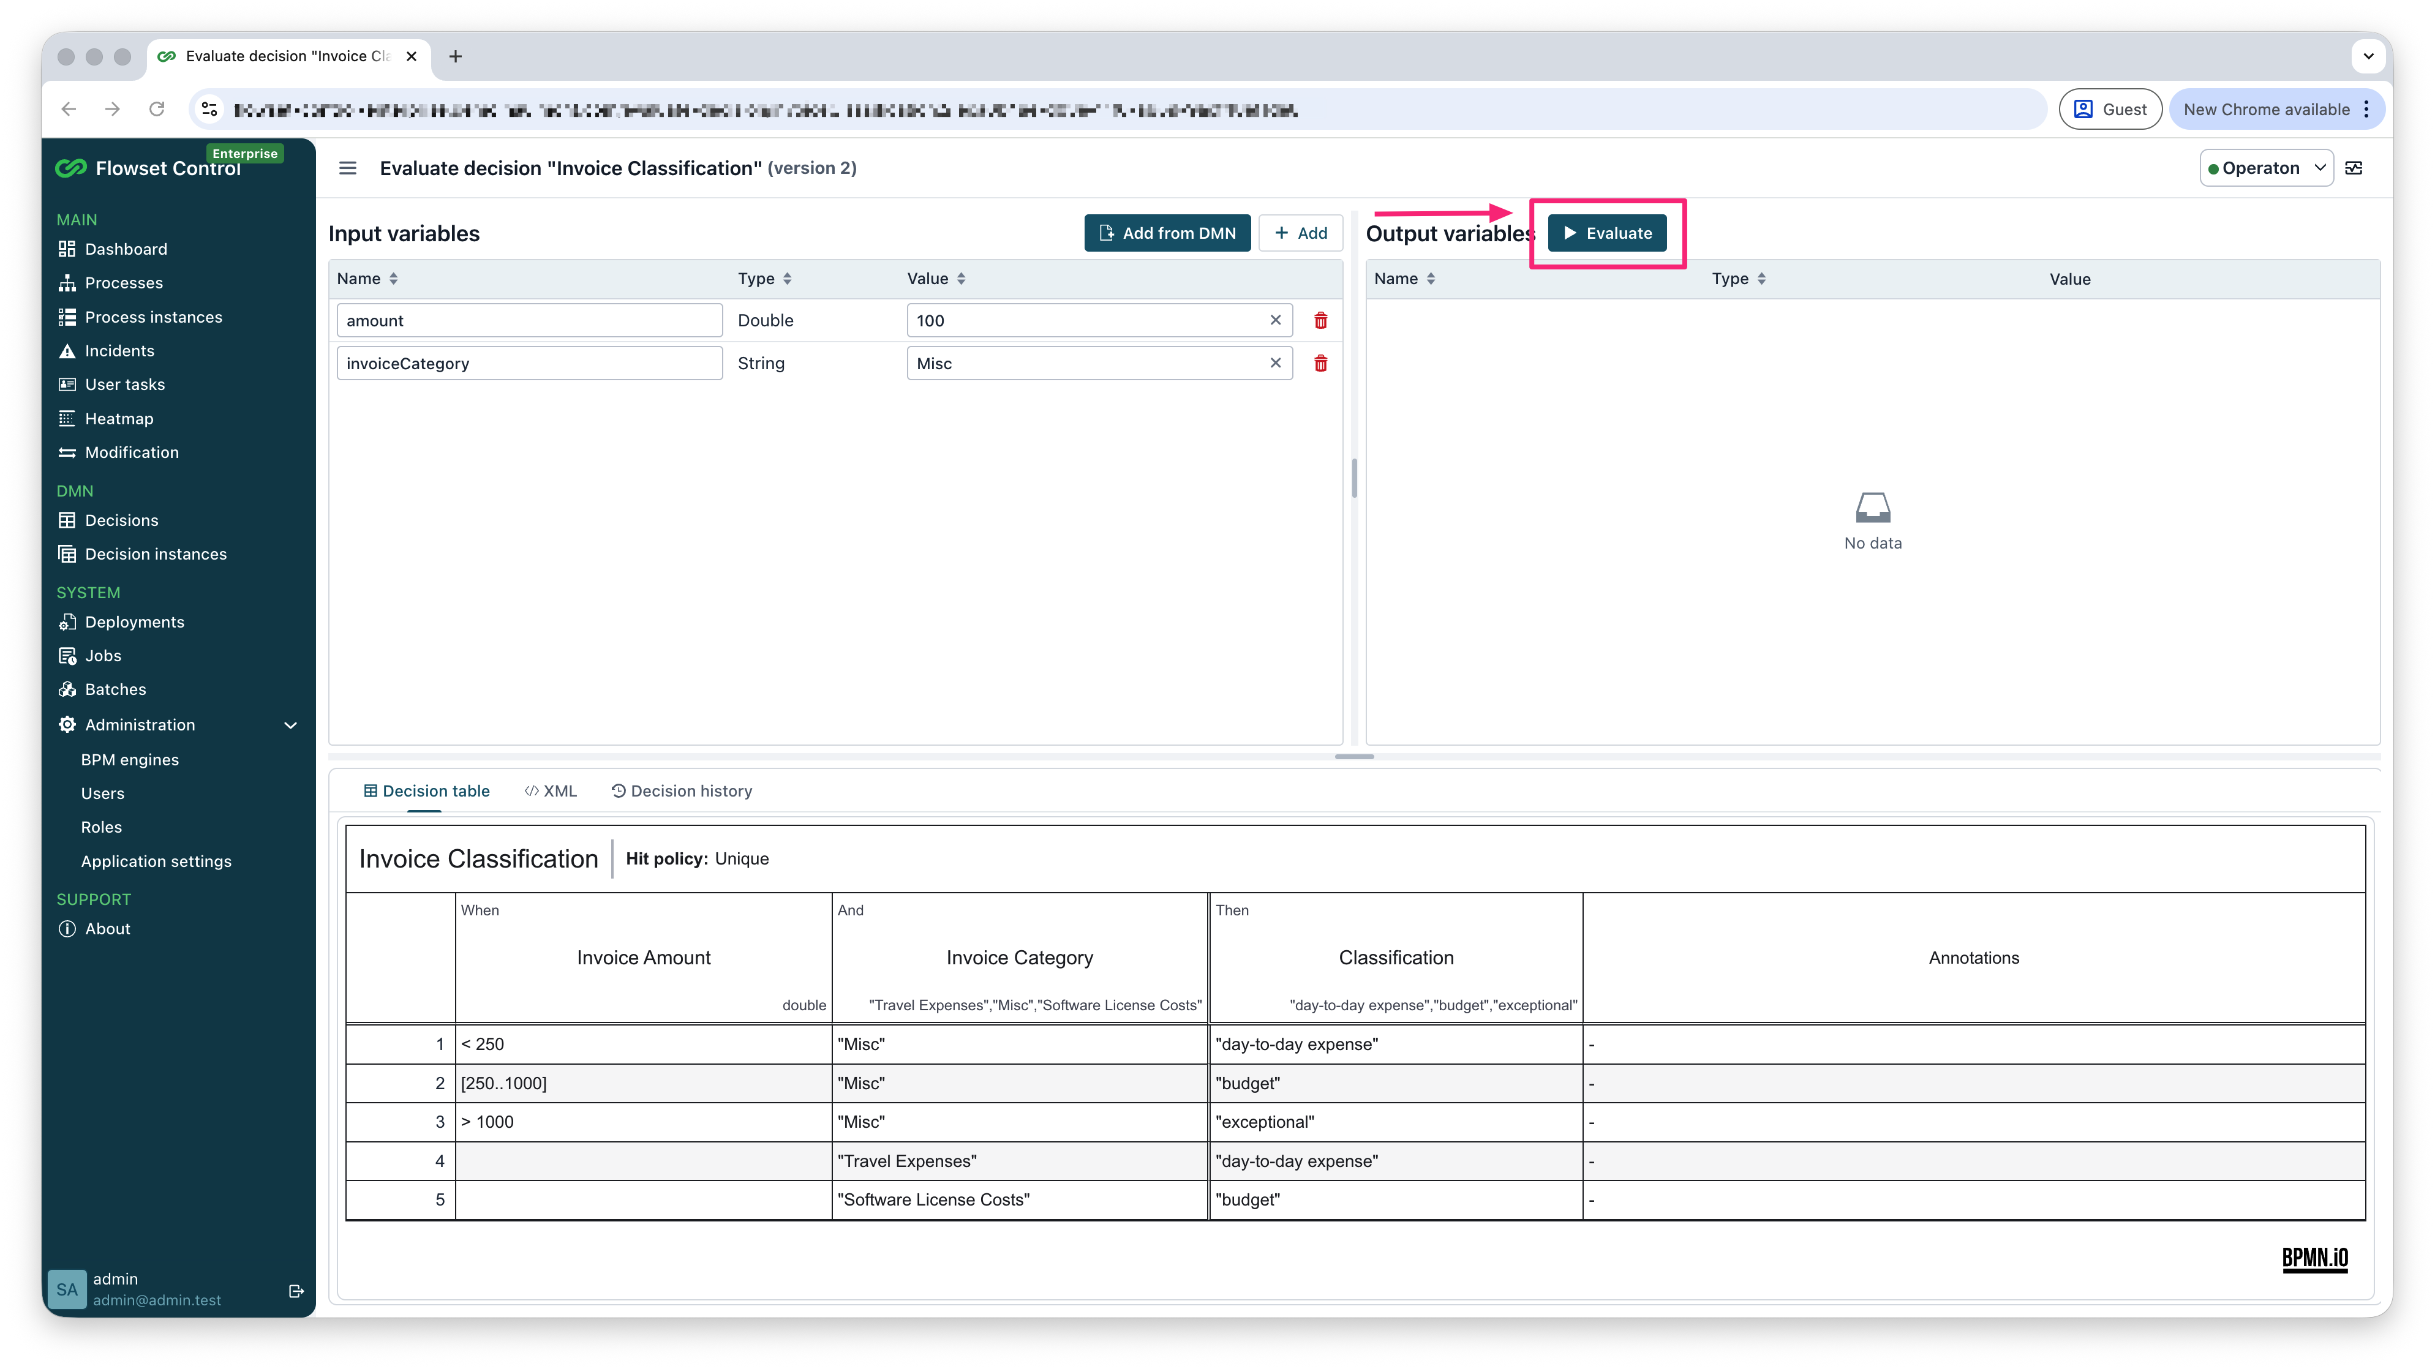Open the Modification page

pos(132,452)
